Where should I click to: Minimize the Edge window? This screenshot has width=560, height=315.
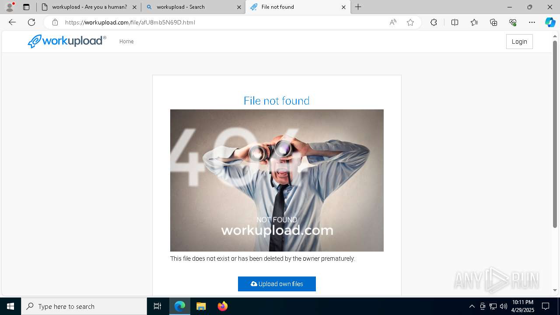point(510,7)
